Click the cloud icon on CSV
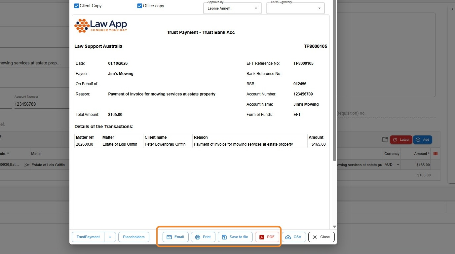The width and height of the screenshot is (455, 254). point(288,237)
